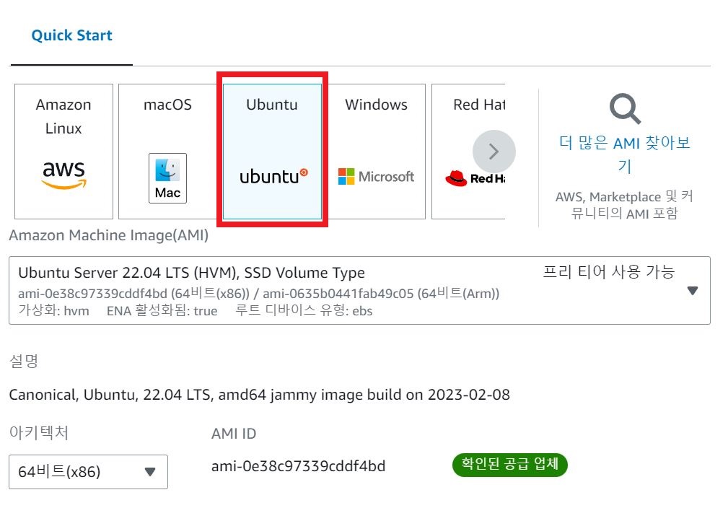Click the Microsoft logo icon
Viewport: 728px width, 508px height.
point(376,177)
